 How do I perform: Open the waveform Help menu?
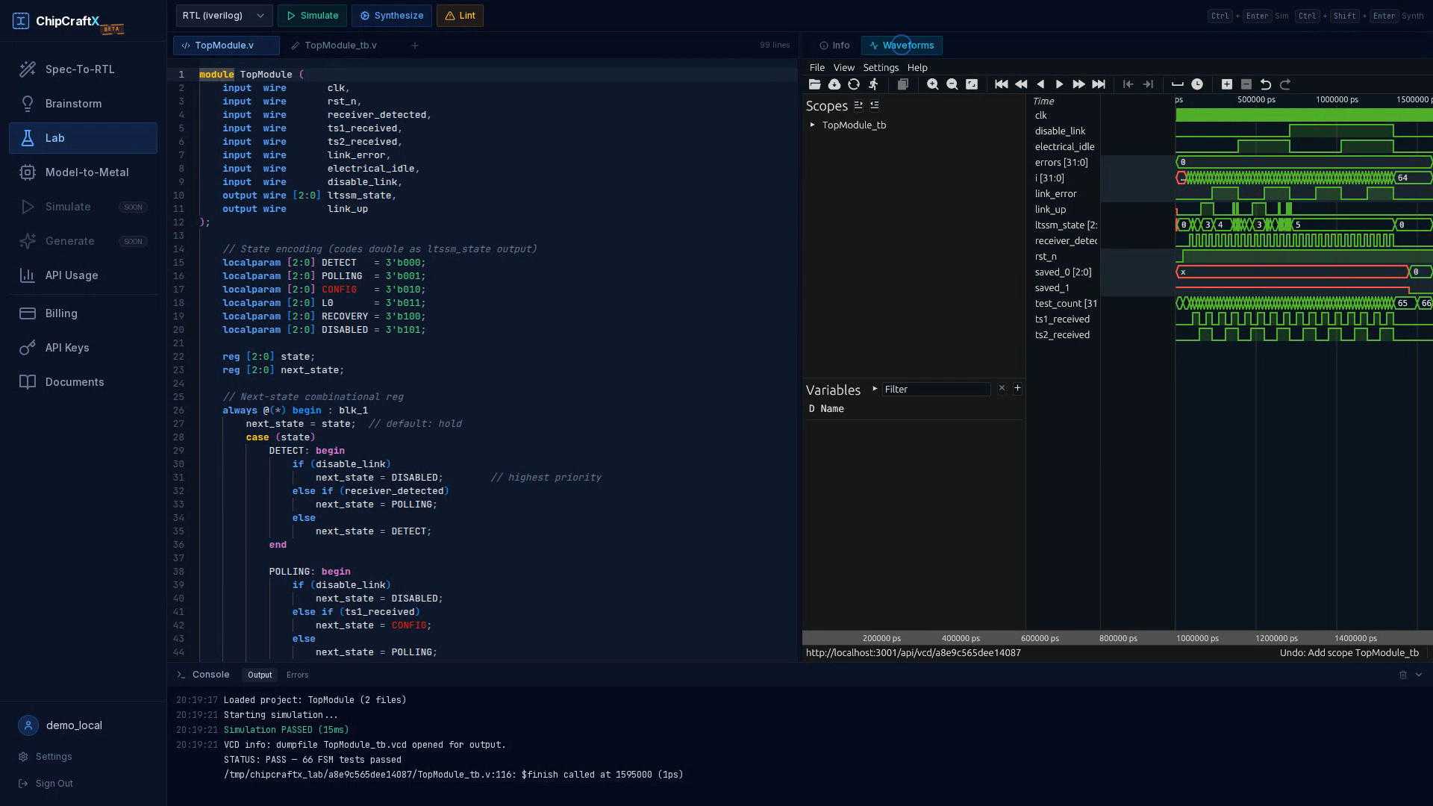pos(917,67)
